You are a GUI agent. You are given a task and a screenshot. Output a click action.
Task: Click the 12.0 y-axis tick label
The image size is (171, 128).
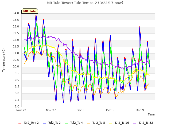point(16,40)
